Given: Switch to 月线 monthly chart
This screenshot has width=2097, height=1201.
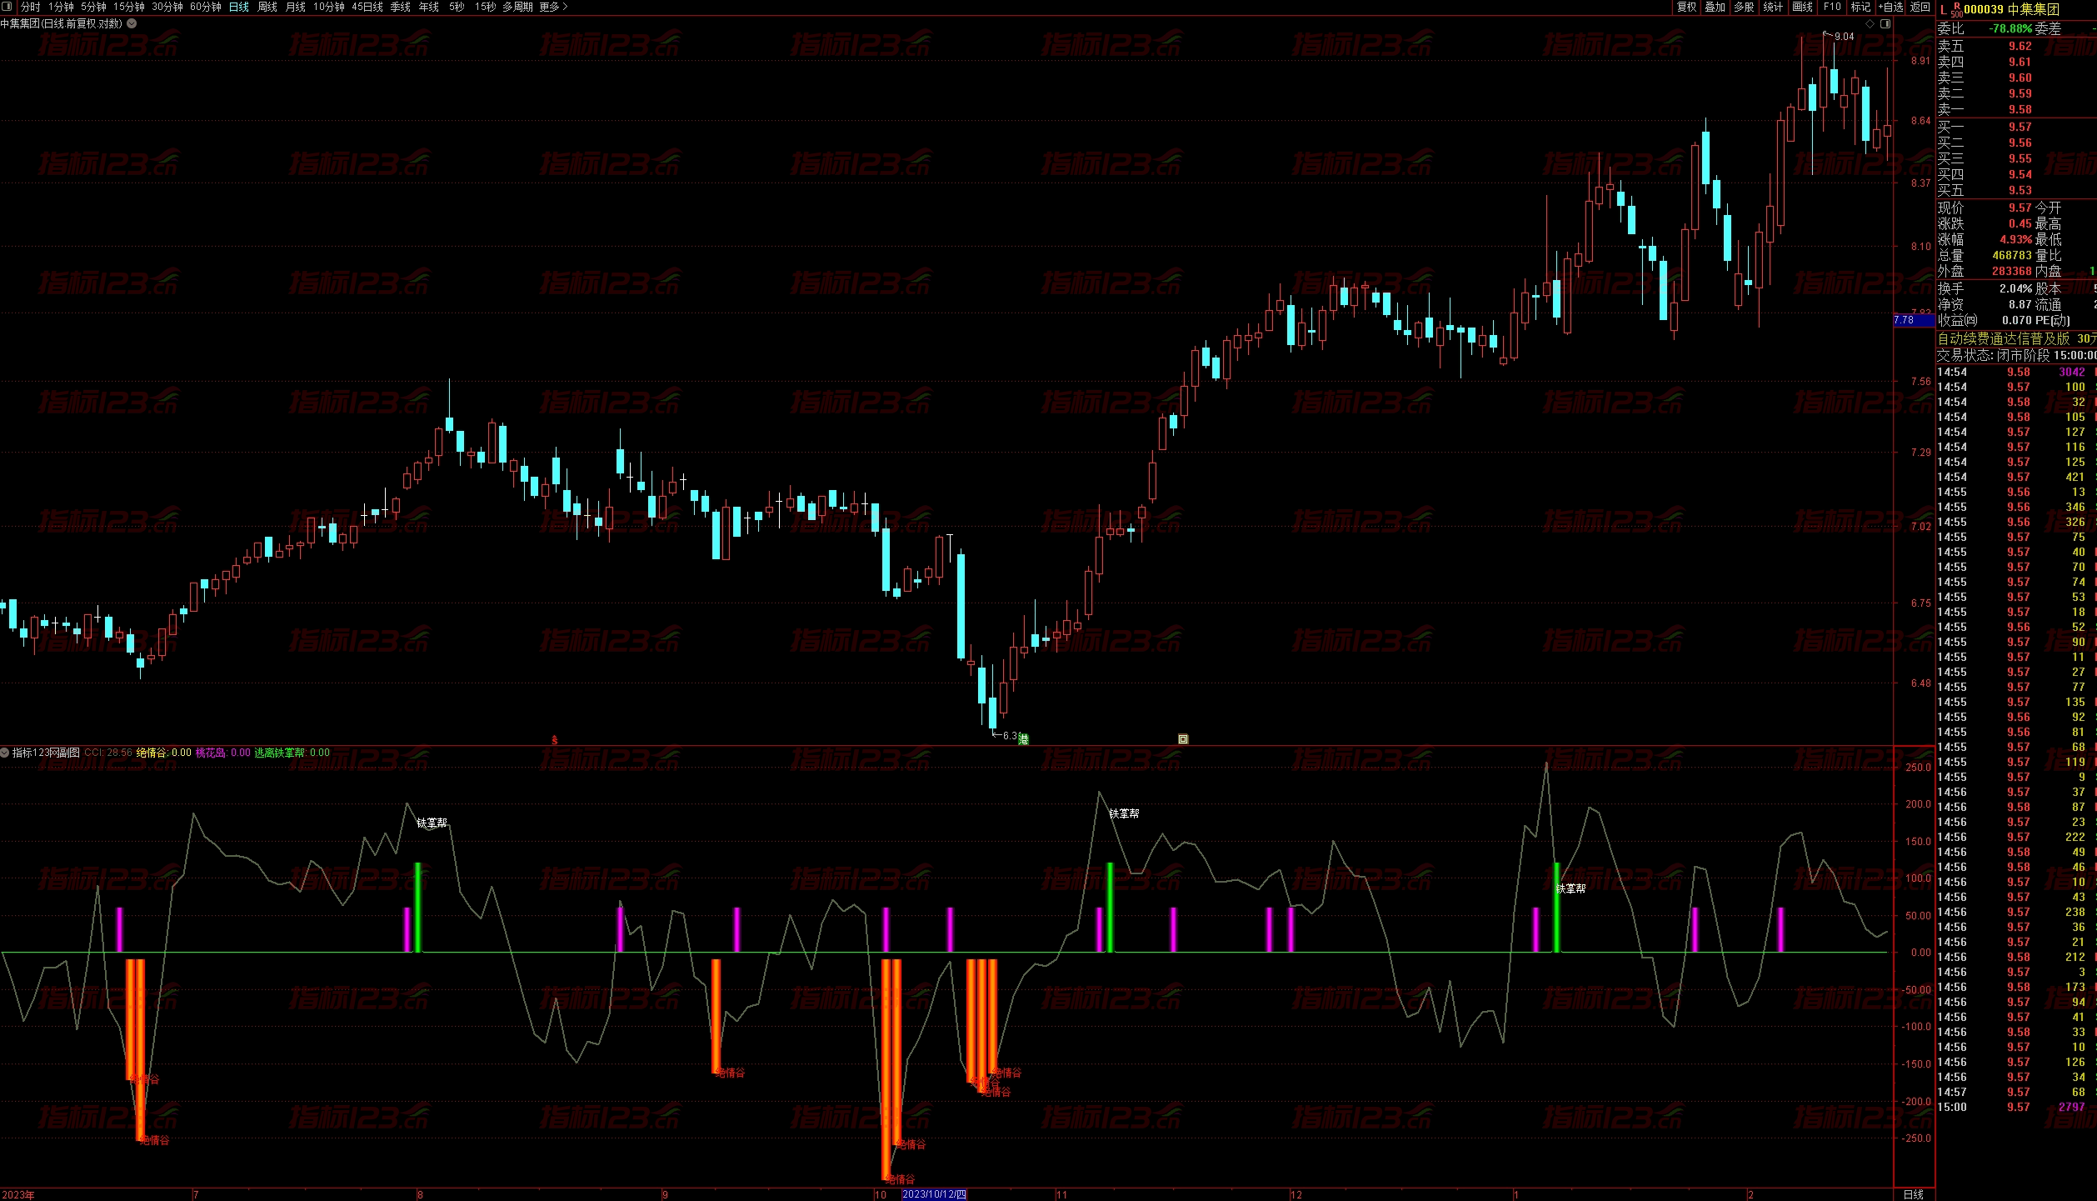Looking at the screenshot, I should click(x=295, y=7).
